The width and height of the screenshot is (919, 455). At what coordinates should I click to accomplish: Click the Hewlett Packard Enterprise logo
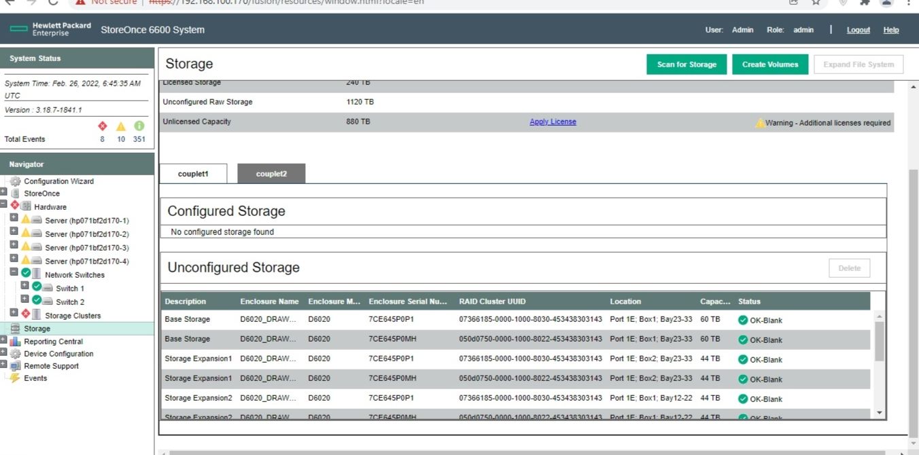51,29
